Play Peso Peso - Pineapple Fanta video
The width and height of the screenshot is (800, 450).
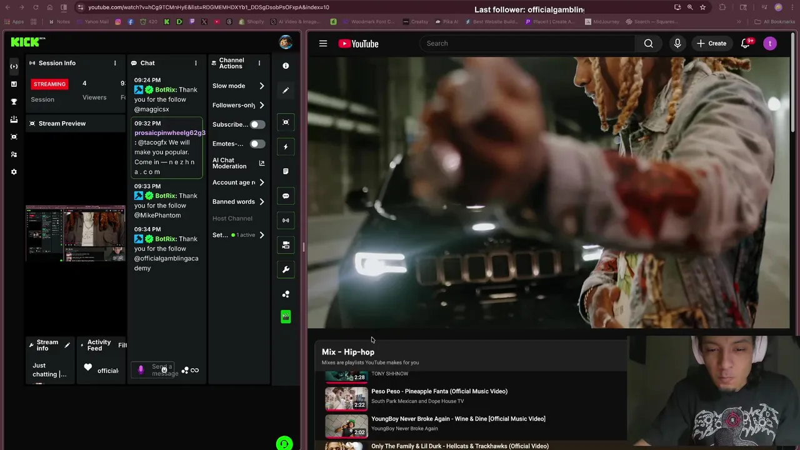point(439,391)
